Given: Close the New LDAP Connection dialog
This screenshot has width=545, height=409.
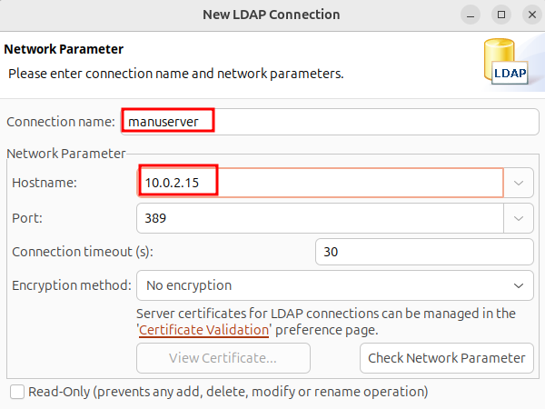Looking at the screenshot, I should coord(528,15).
